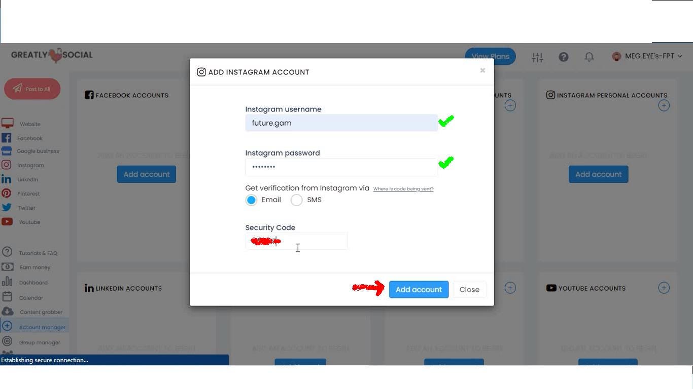
Task: Select the Account manager plus icon
Action: click(7, 326)
